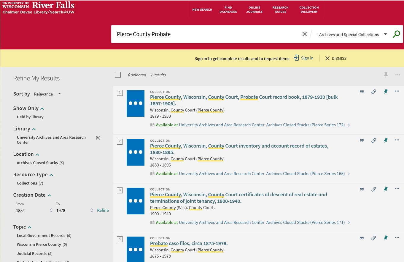Open the Sort by Relevance dropdown
Viewport: 404px width, 262px height.
tap(47, 94)
